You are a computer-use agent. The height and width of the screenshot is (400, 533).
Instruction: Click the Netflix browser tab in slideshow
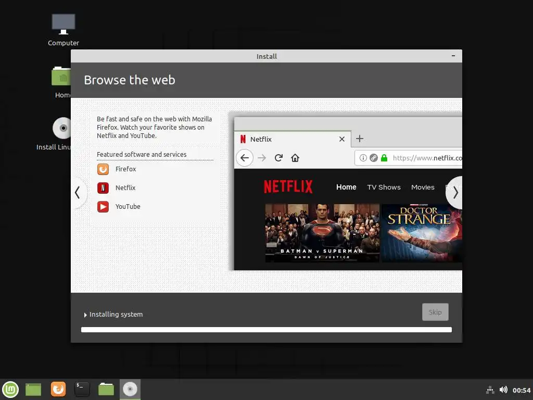tap(293, 139)
